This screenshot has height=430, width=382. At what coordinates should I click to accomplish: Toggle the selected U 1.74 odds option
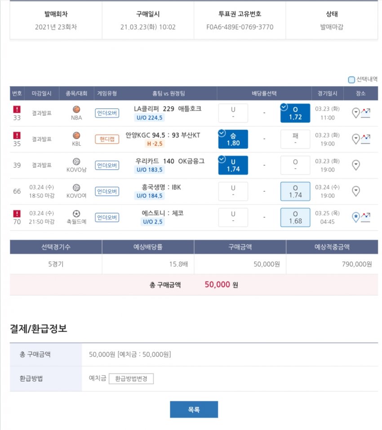233,165
